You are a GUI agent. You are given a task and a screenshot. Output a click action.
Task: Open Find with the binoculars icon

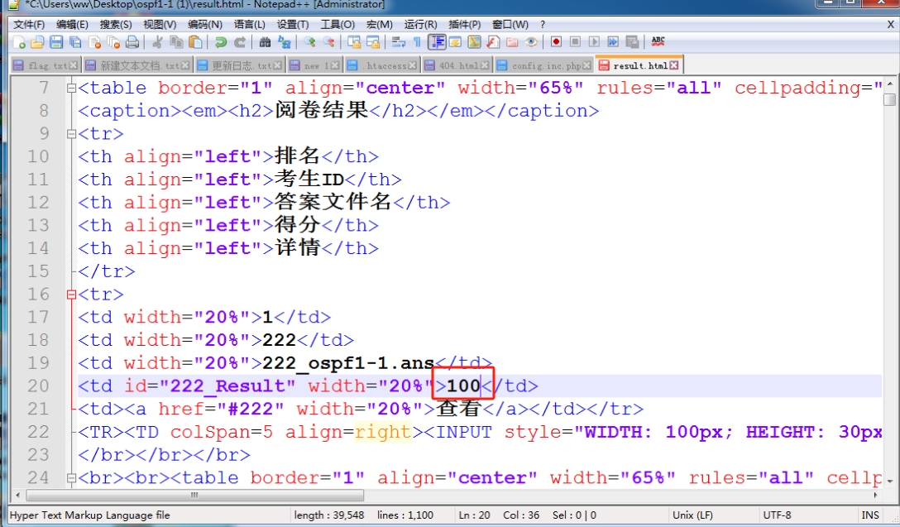click(x=265, y=42)
